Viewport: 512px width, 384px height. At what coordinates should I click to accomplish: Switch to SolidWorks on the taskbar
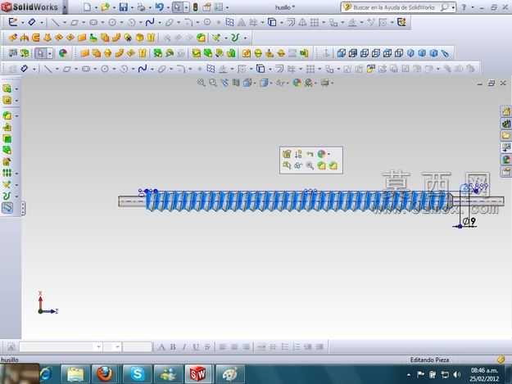[x=198, y=374]
